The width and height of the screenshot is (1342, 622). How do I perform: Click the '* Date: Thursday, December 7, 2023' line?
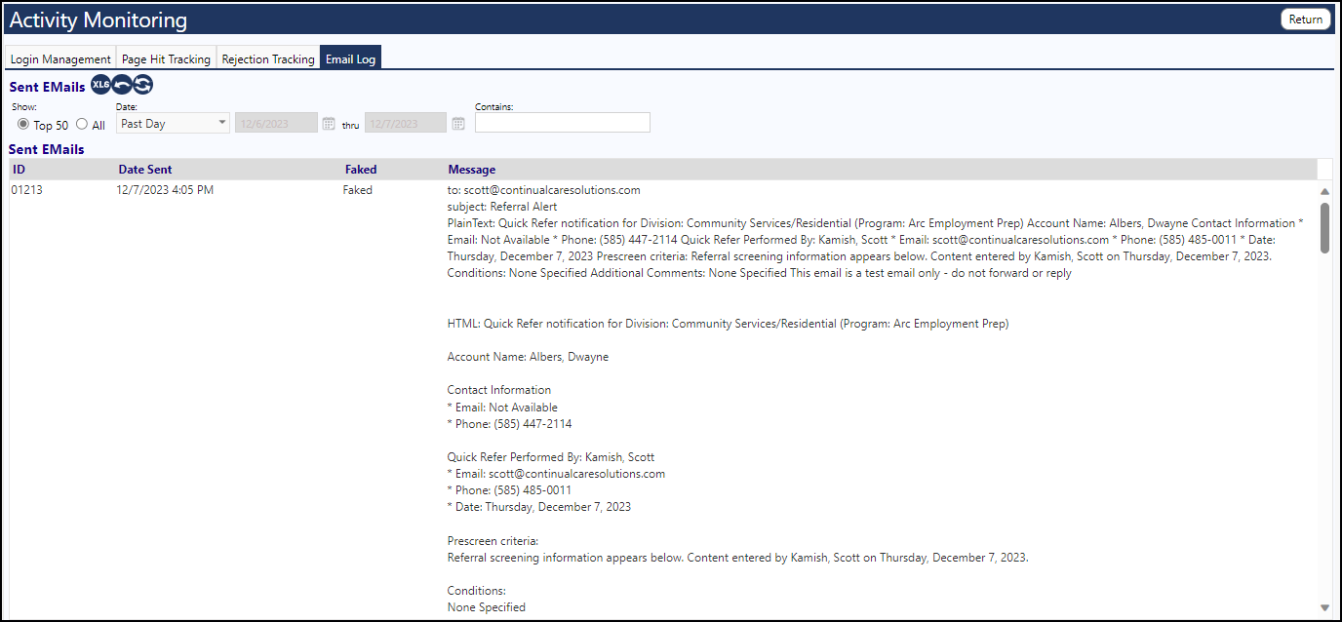coord(539,507)
